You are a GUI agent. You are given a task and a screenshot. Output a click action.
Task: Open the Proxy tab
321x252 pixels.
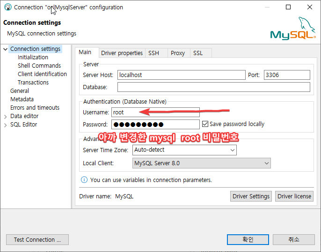pyautogui.click(x=178, y=53)
